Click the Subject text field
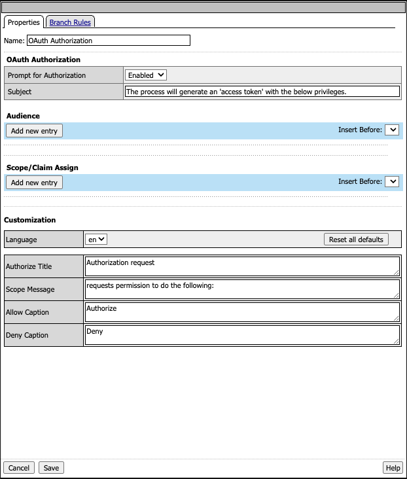 [262, 92]
